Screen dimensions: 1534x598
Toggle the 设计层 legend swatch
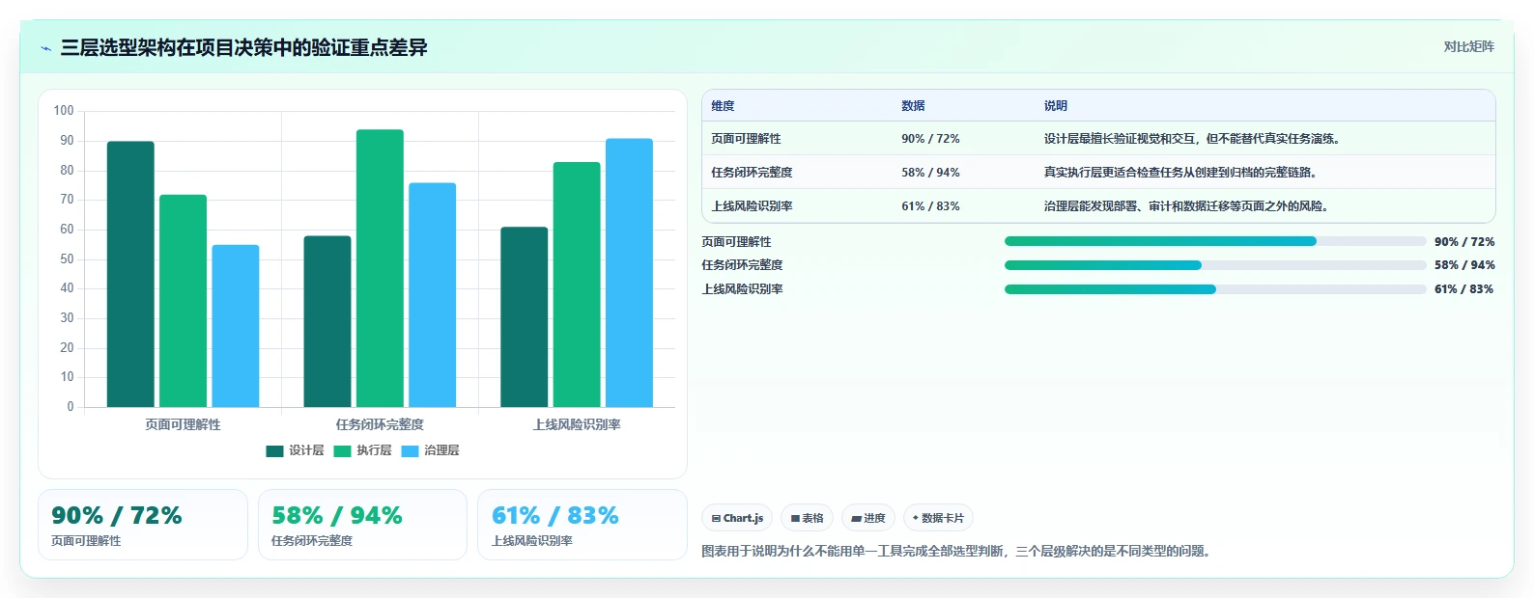coord(274,450)
